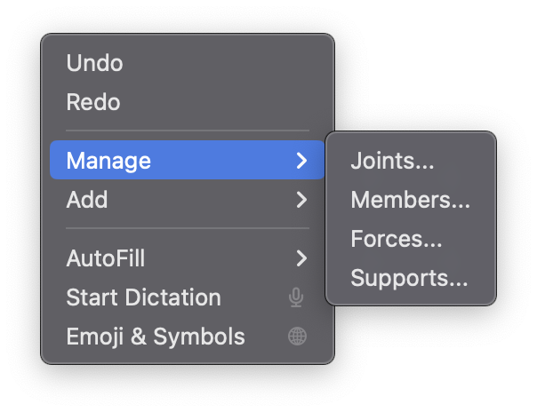Choose Redo from the context menu
This screenshot has height=412, width=537.
pos(93,102)
